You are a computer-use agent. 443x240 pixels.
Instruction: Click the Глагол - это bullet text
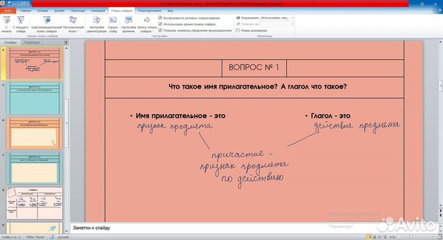pyautogui.click(x=330, y=116)
